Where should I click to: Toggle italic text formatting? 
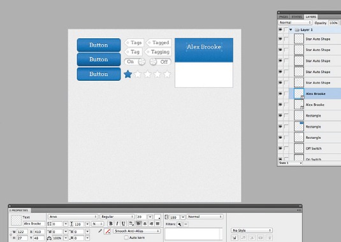click(117, 224)
